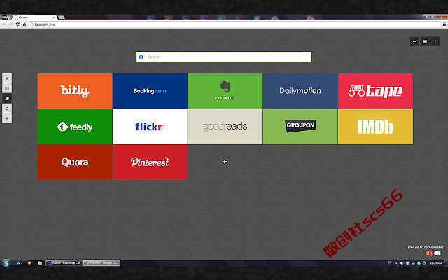Select the active browser tab

[35, 17]
